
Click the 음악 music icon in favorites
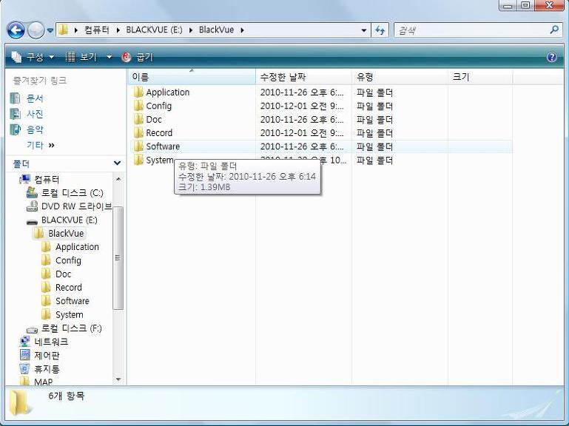(15, 129)
